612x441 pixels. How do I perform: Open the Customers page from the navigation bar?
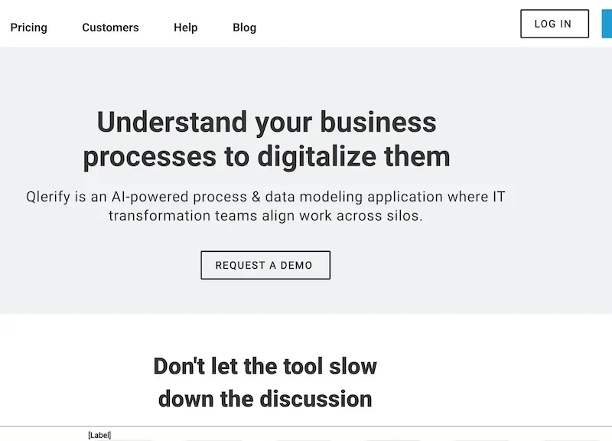point(110,28)
